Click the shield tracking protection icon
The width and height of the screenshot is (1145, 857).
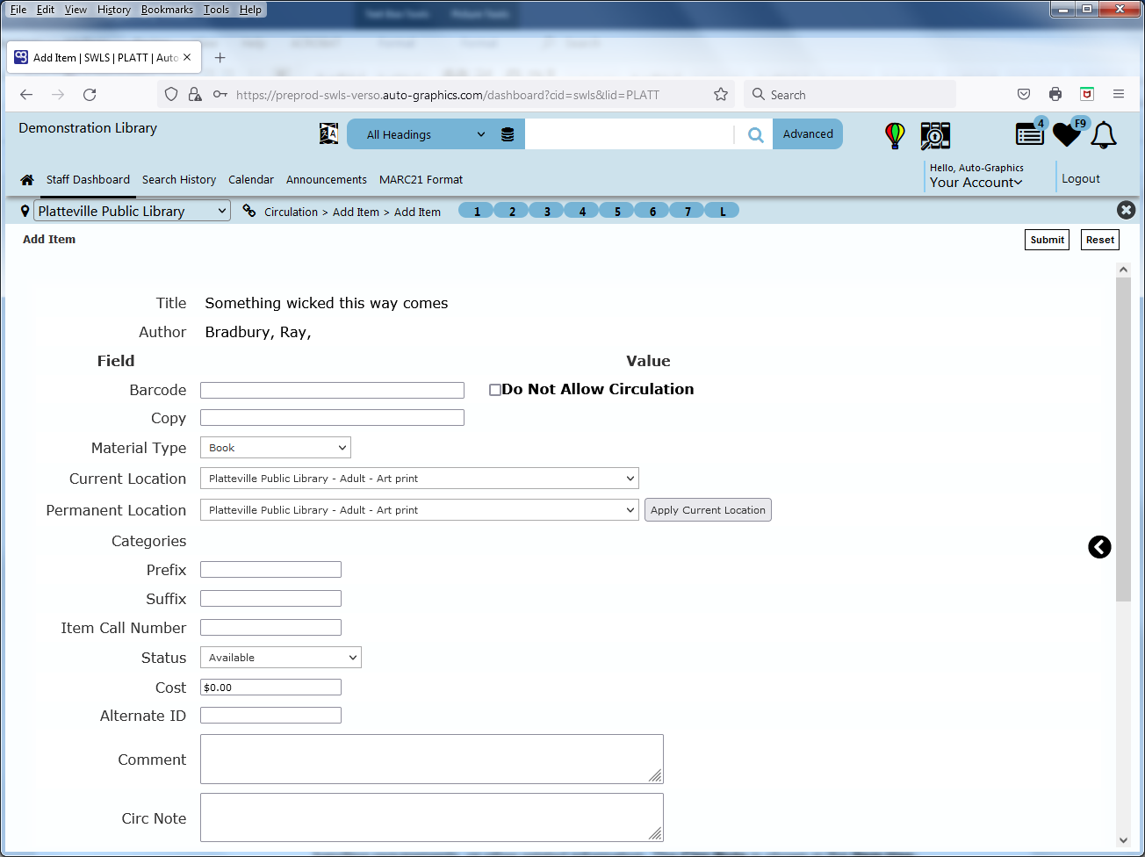(x=171, y=95)
